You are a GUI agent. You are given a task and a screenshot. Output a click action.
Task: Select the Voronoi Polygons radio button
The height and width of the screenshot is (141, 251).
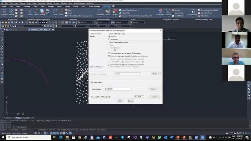coord(91,67)
